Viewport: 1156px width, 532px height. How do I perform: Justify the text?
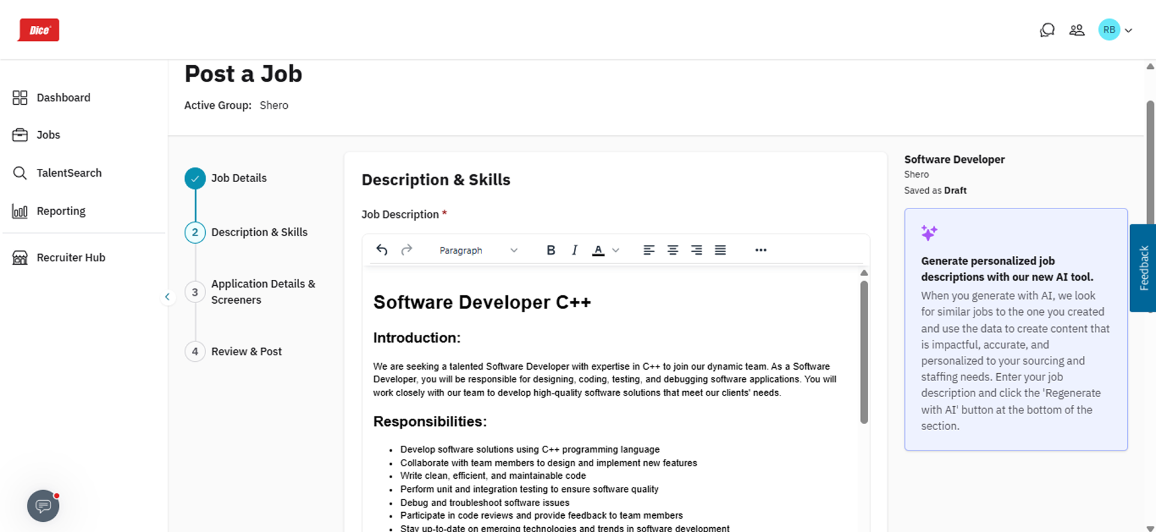pos(720,250)
